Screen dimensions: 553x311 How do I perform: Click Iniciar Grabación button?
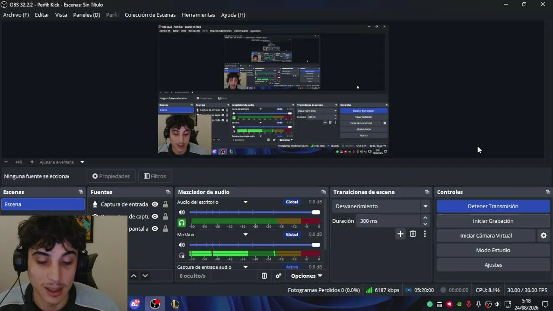click(493, 221)
